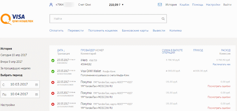
Task: Click Посмотреть ошибки for 22.03.2017 purchase
Action: (219, 86)
